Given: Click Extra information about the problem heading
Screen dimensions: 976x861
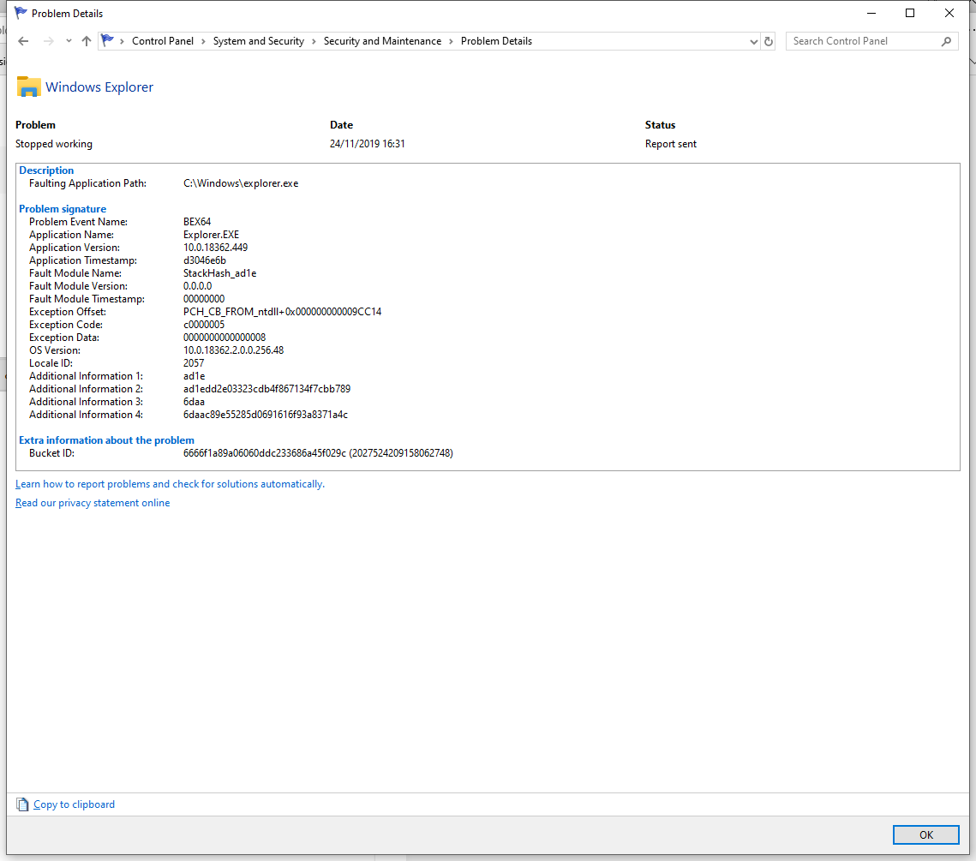Looking at the screenshot, I should 106,440.
